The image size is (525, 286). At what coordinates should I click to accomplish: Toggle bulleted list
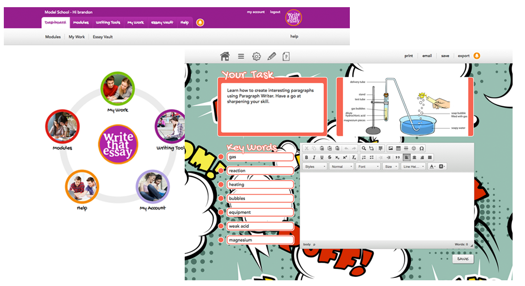[x=372, y=158]
